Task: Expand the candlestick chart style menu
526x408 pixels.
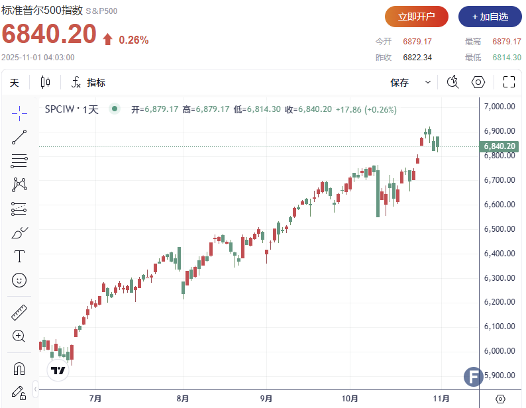Action: click(x=45, y=83)
